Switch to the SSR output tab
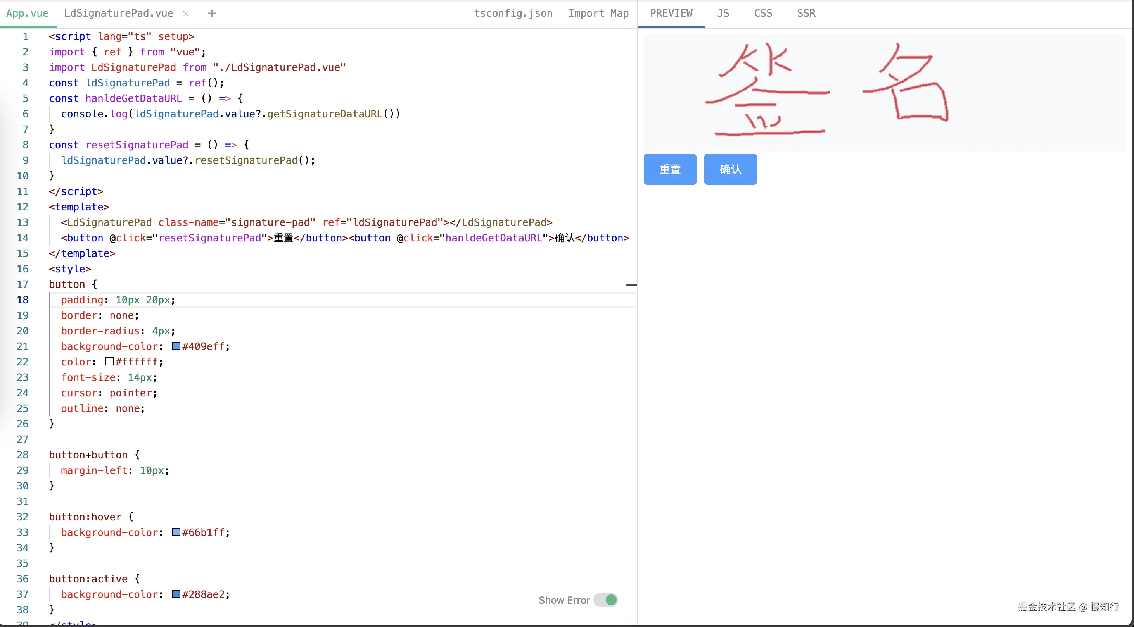 (806, 14)
